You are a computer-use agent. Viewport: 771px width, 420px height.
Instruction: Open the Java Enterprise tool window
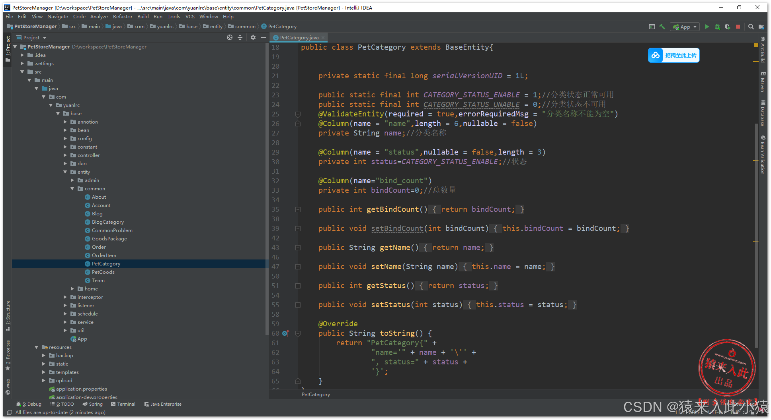pos(163,404)
